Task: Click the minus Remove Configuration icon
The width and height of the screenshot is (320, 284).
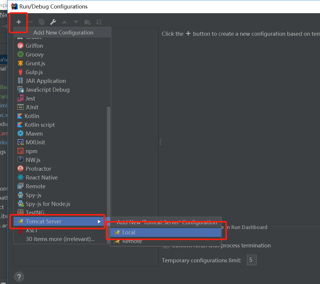Action: [30, 22]
